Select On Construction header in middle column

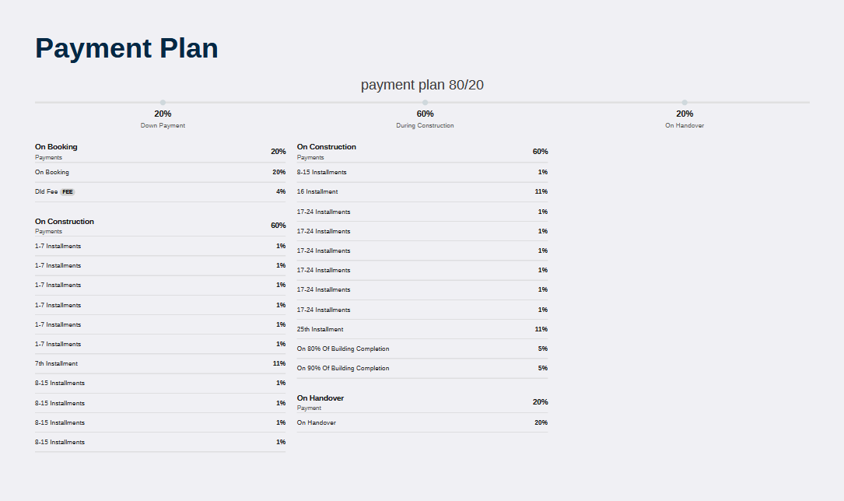(422, 151)
